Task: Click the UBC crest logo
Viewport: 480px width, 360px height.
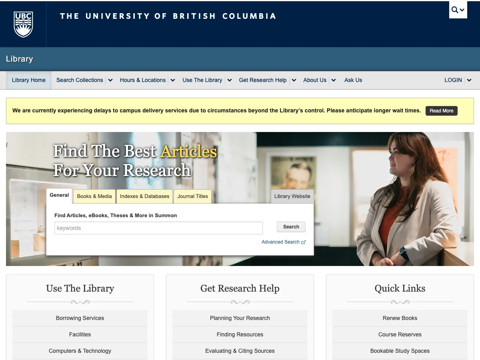Action: click(23, 24)
